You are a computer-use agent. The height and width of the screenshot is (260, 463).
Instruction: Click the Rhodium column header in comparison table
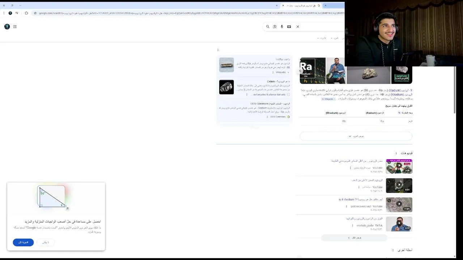[335, 113]
